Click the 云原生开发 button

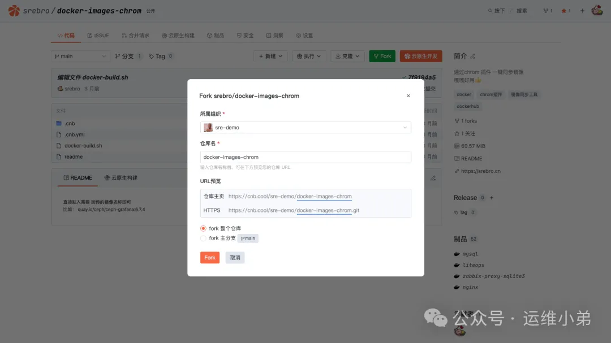(421, 56)
